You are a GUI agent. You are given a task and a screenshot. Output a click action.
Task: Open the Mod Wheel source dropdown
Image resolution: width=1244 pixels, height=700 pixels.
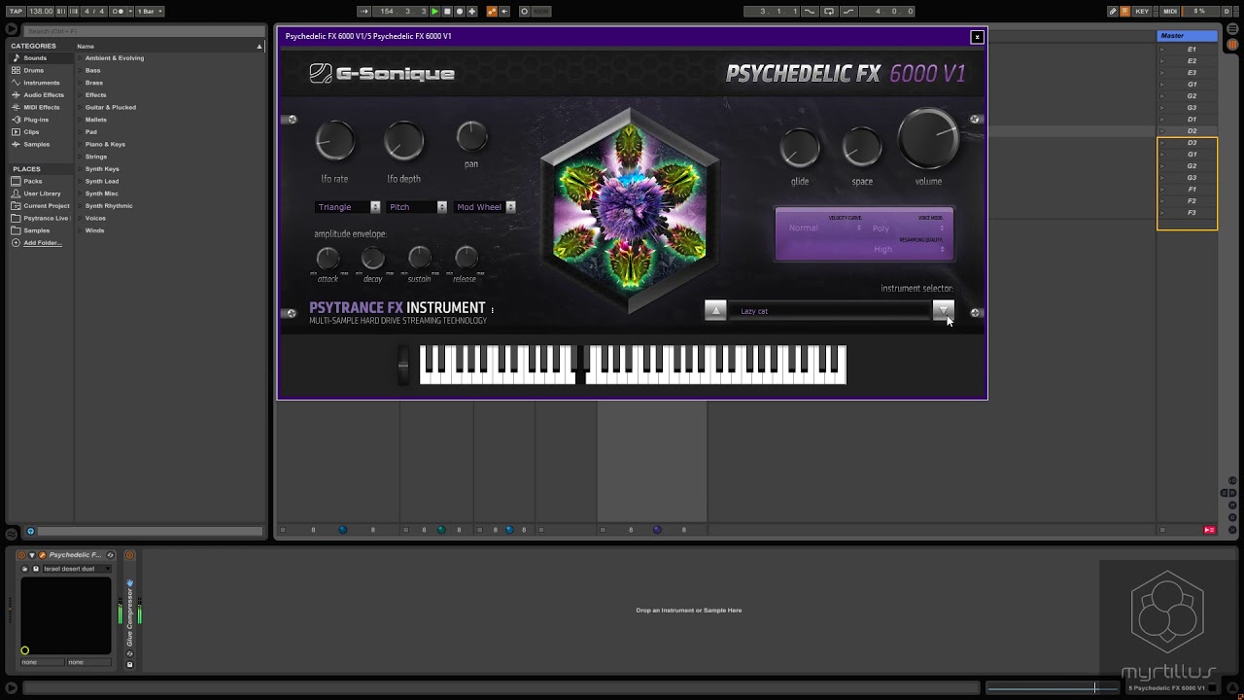[x=485, y=207]
